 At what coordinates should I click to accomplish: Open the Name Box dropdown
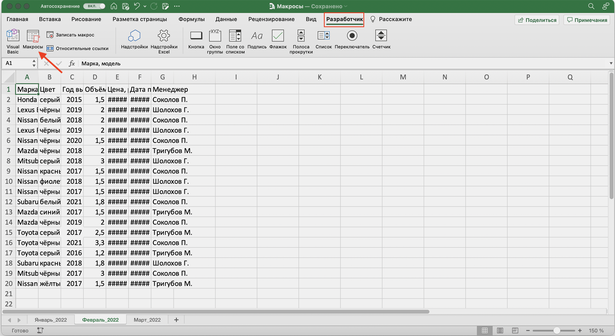[34, 63]
